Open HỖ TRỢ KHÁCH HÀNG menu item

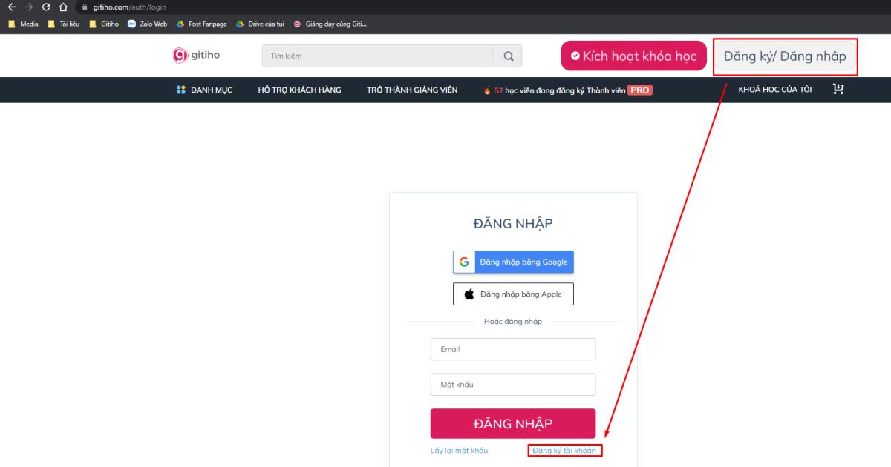pos(299,90)
